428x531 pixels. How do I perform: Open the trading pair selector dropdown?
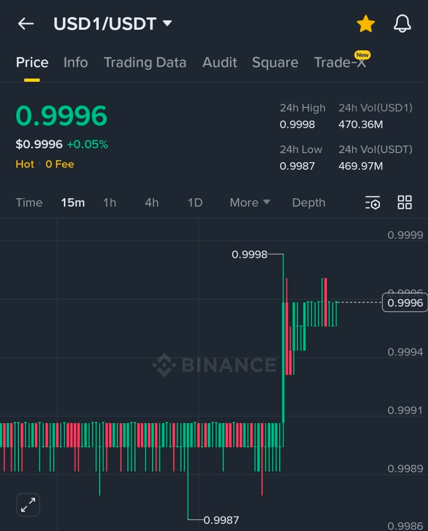pyautogui.click(x=166, y=24)
